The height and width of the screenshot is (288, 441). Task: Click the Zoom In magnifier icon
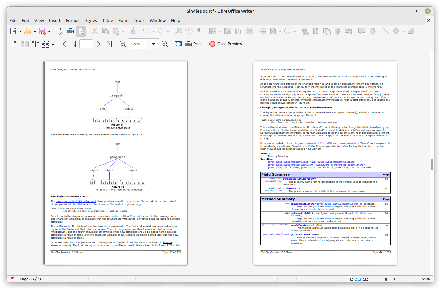(165, 44)
